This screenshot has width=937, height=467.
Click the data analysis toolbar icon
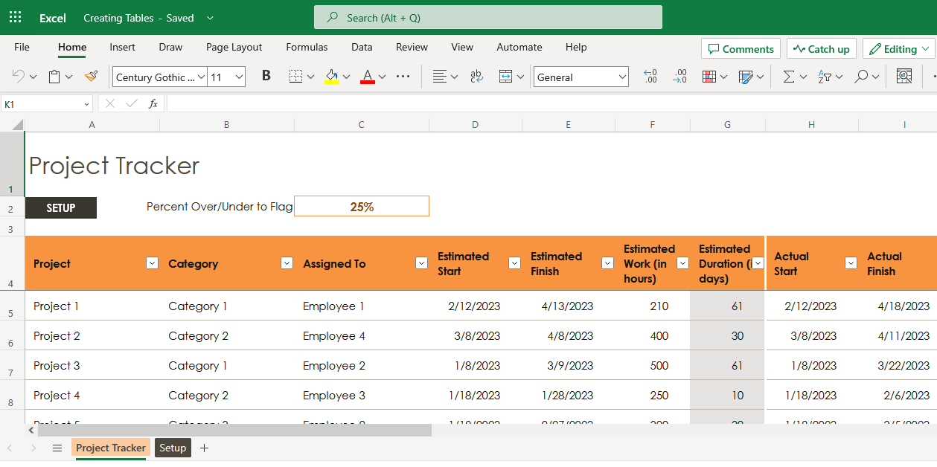click(904, 76)
